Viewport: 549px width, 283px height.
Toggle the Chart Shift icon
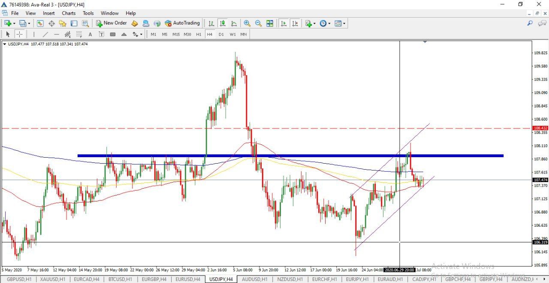click(x=295, y=23)
